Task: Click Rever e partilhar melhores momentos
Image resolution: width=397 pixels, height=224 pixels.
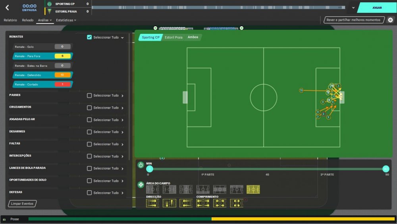Action: (x=353, y=20)
